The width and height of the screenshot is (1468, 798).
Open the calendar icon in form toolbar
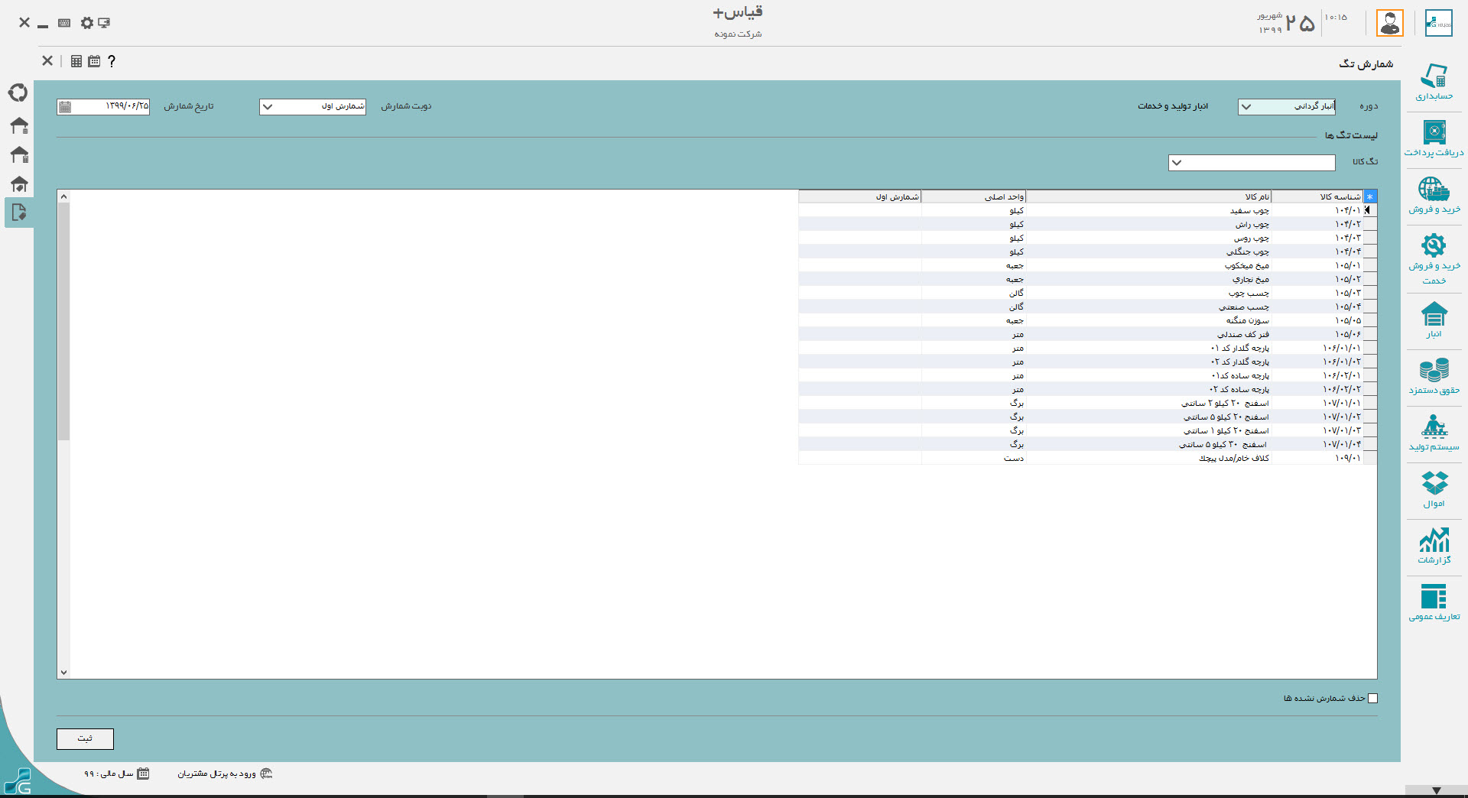[x=94, y=61]
